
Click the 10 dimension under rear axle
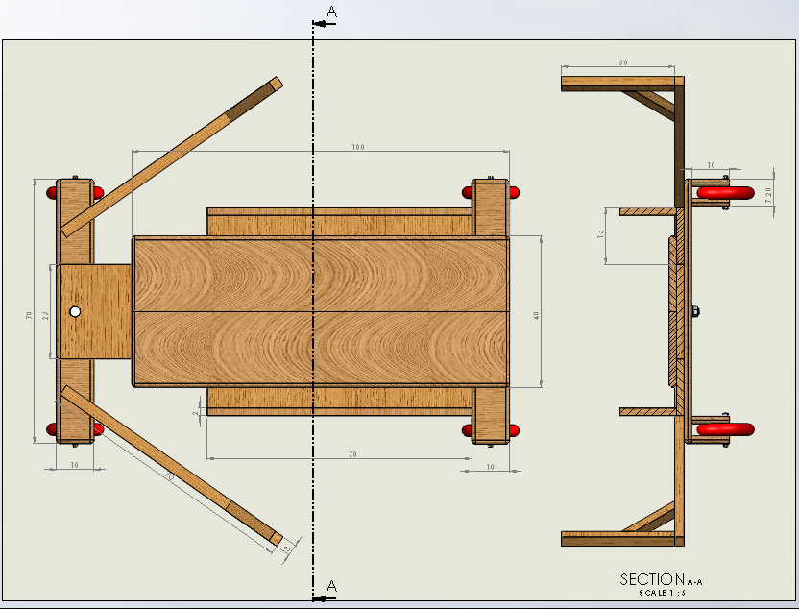490,466
